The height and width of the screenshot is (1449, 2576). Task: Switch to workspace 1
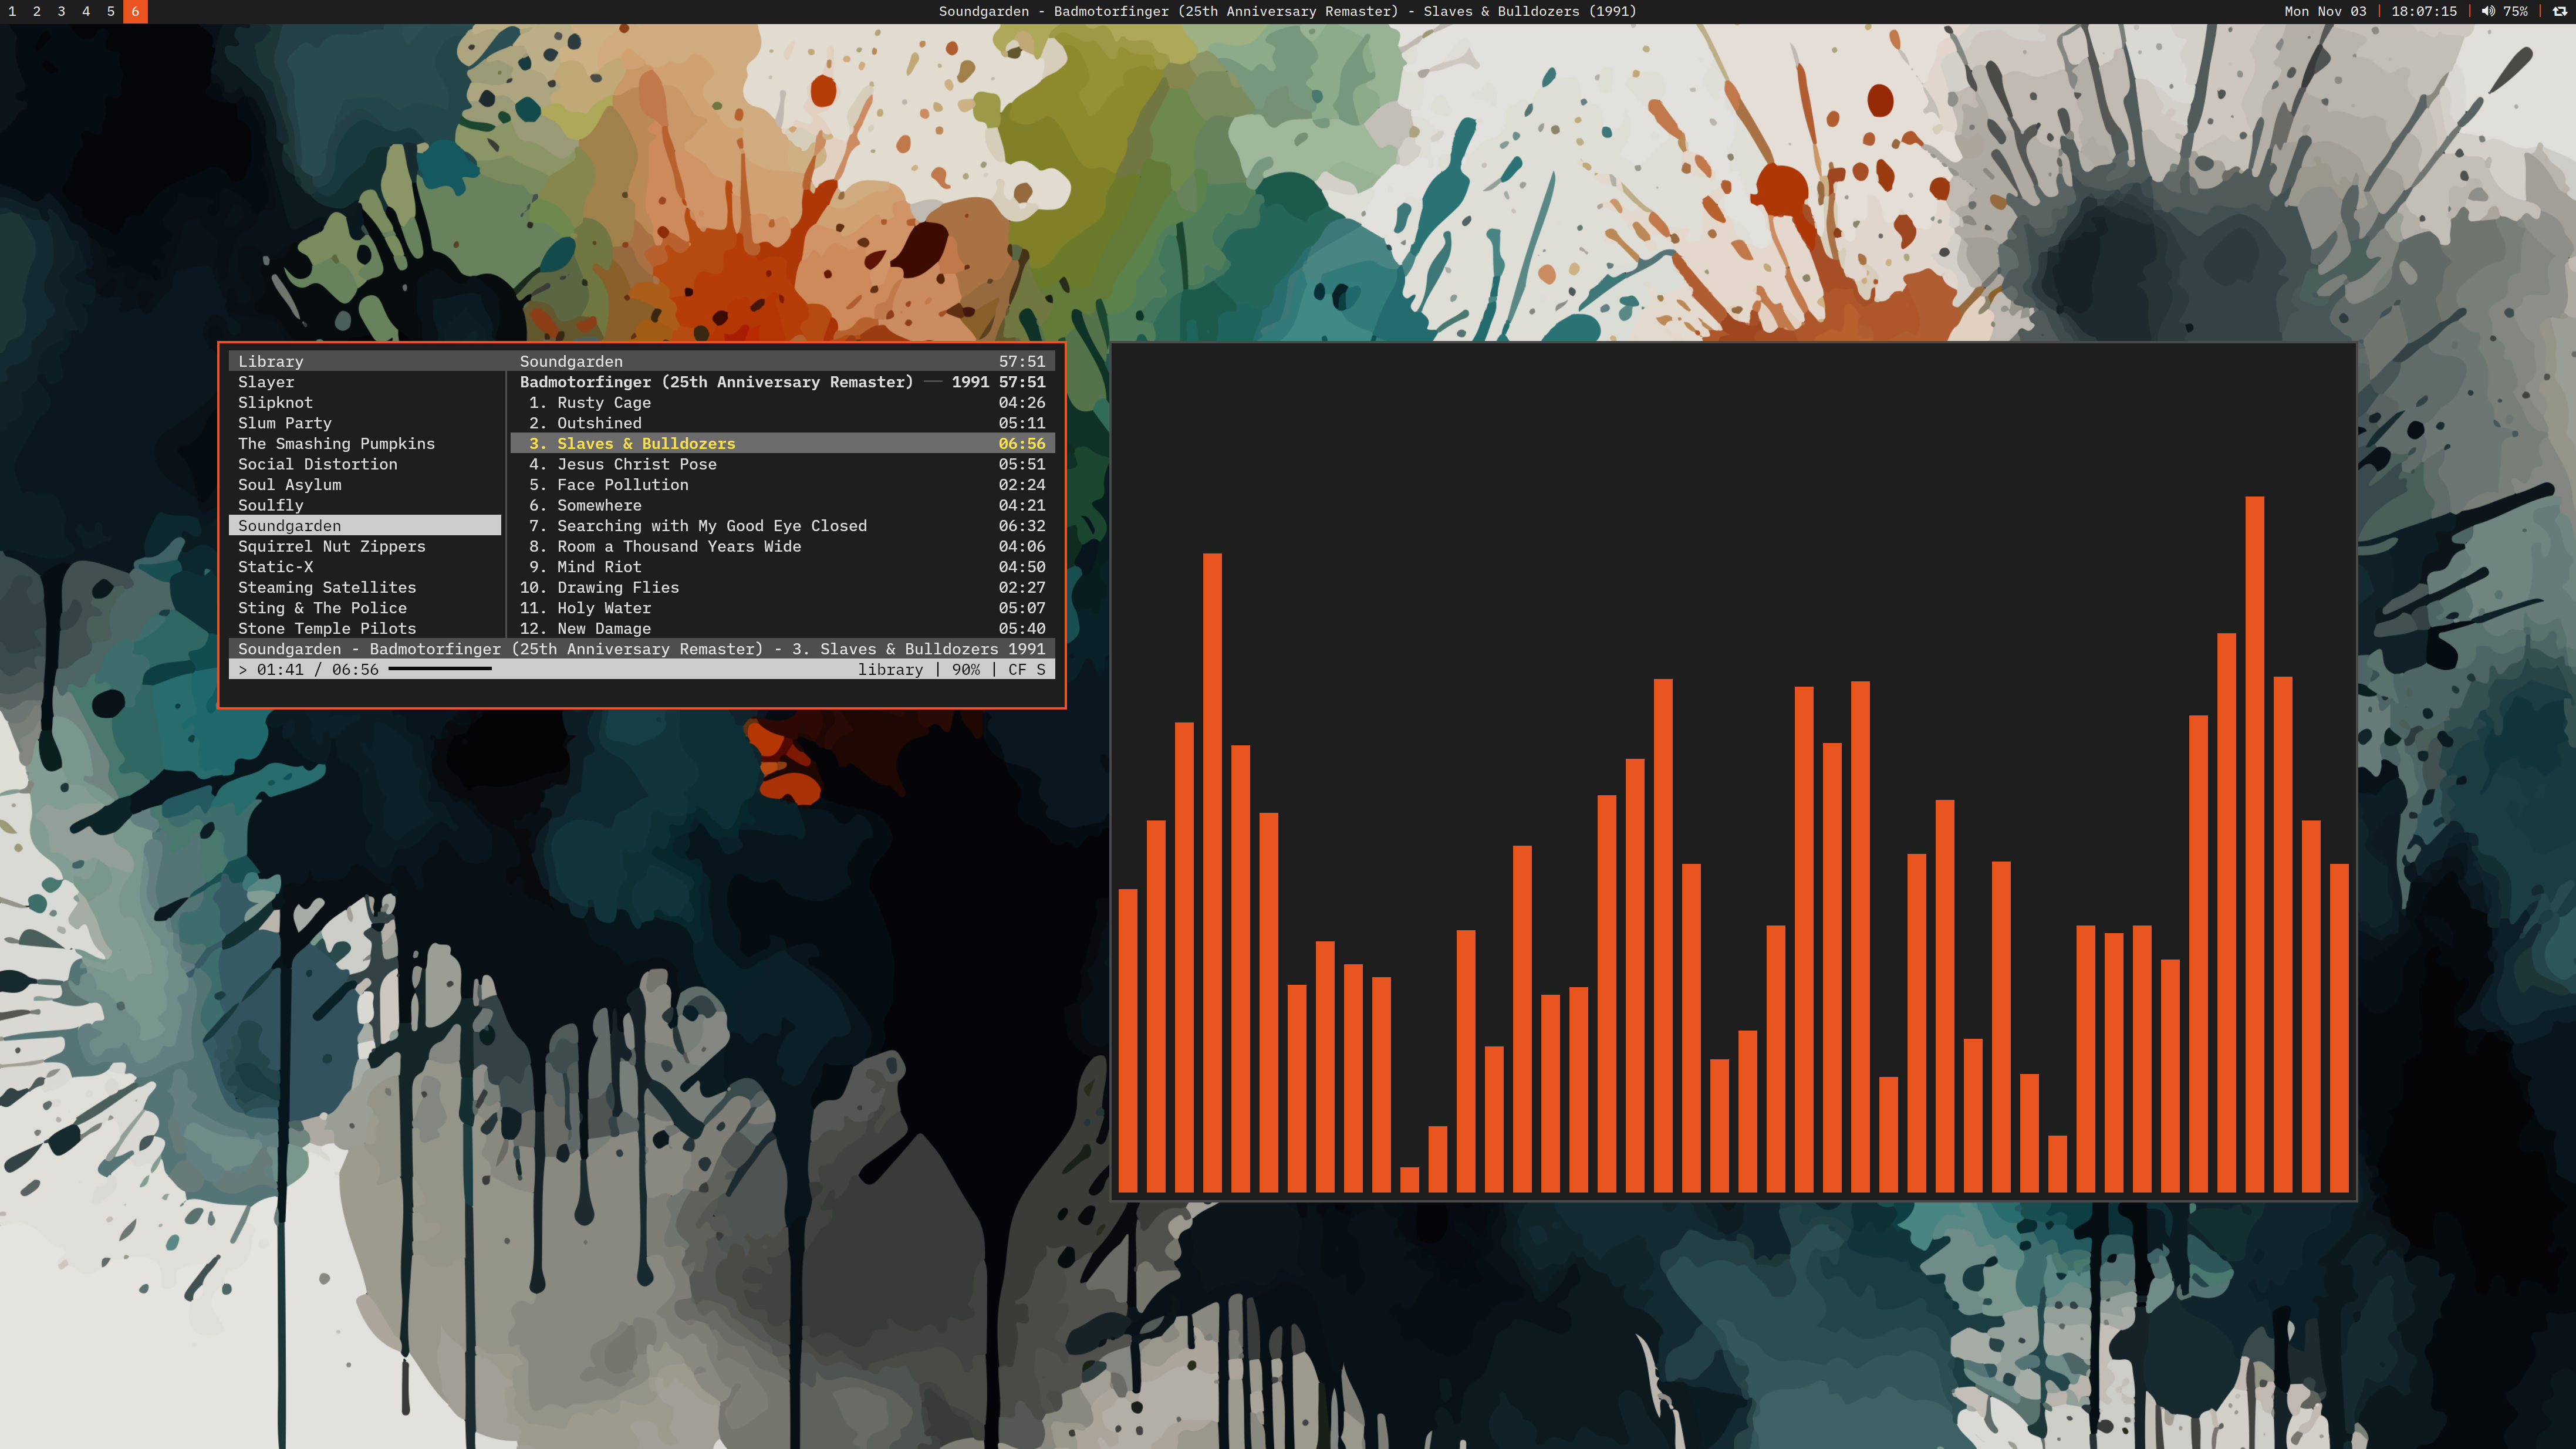[x=12, y=11]
